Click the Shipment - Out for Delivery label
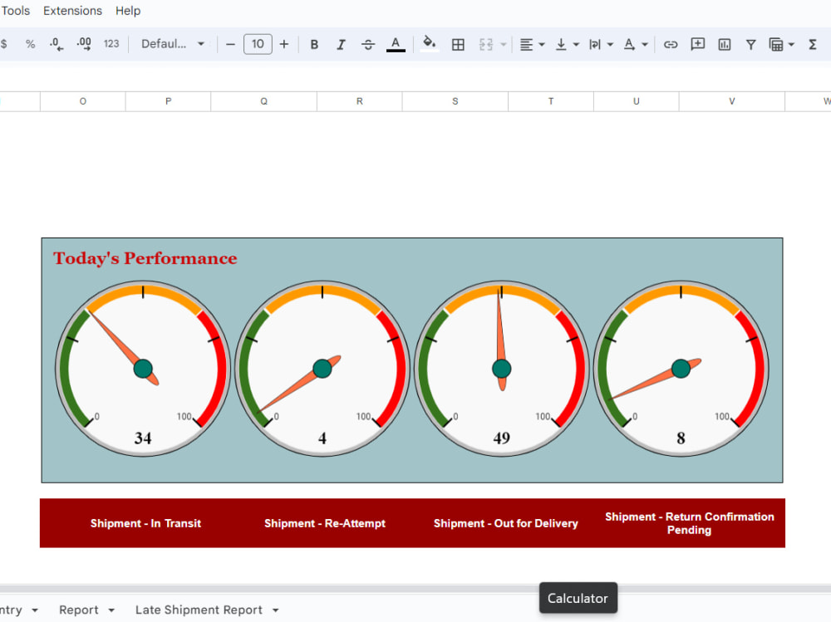The image size is (831, 622). point(505,523)
